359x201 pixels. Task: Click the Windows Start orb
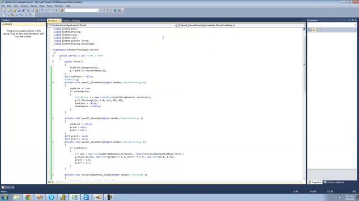click(5, 197)
